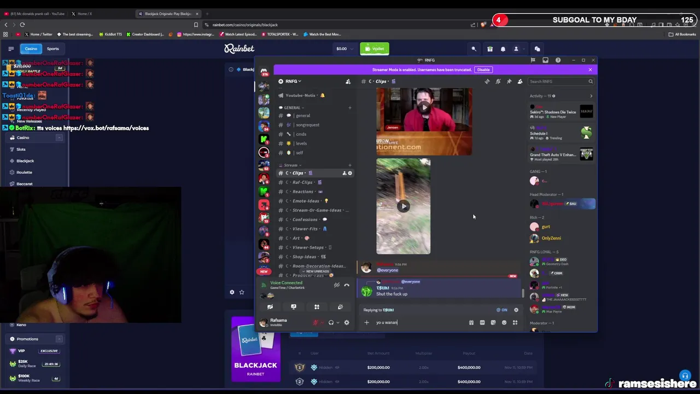Open Blackjack in Rainbet sidebar
Viewport: 700px width, 394px height.
pyautogui.click(x=25, y=161)
